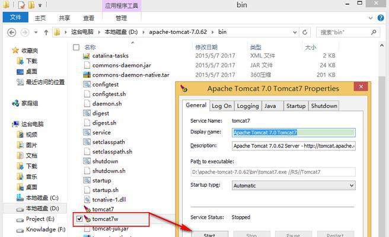The image size is (389, 237).
Task: Click the Forward navigation arrow
Action: pyautogui.click(x=25, y=32)
